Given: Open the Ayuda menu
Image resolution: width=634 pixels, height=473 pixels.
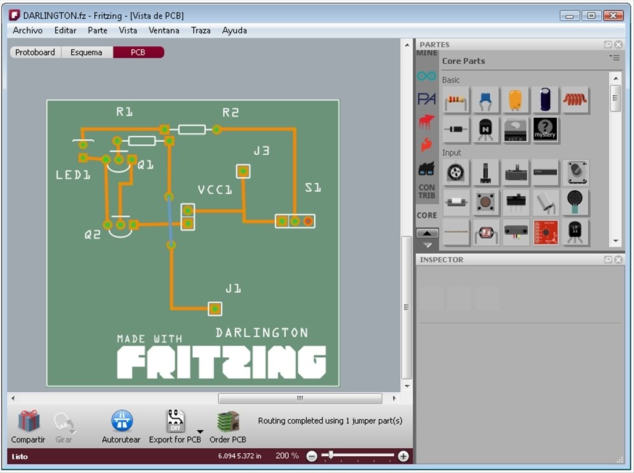Looking at the screenshot, I should click(234, 30).
